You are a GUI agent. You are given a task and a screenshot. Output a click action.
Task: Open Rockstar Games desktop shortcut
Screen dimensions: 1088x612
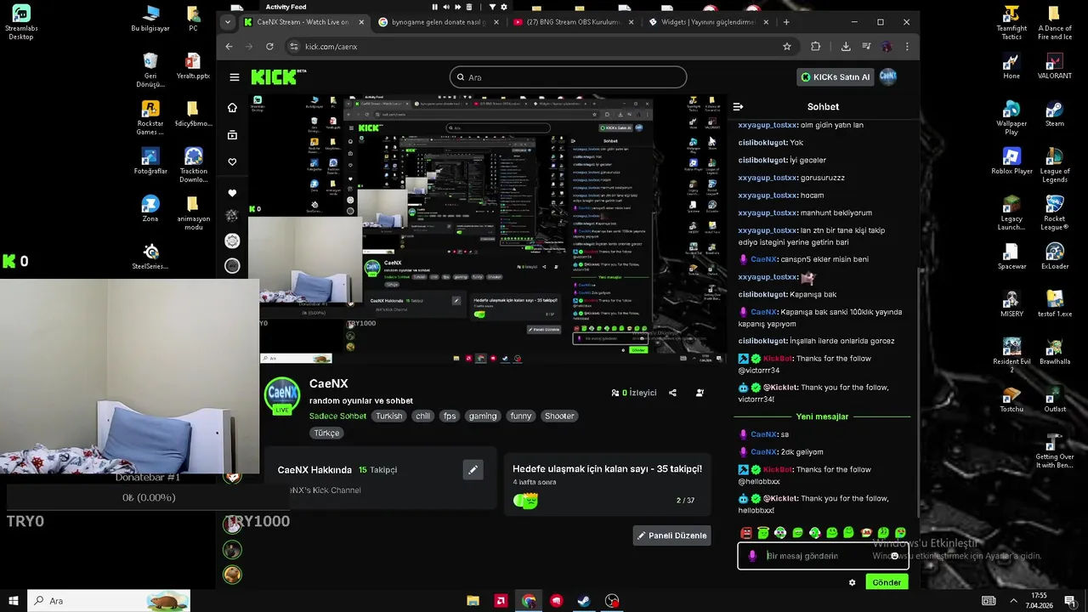coord(150,117)
